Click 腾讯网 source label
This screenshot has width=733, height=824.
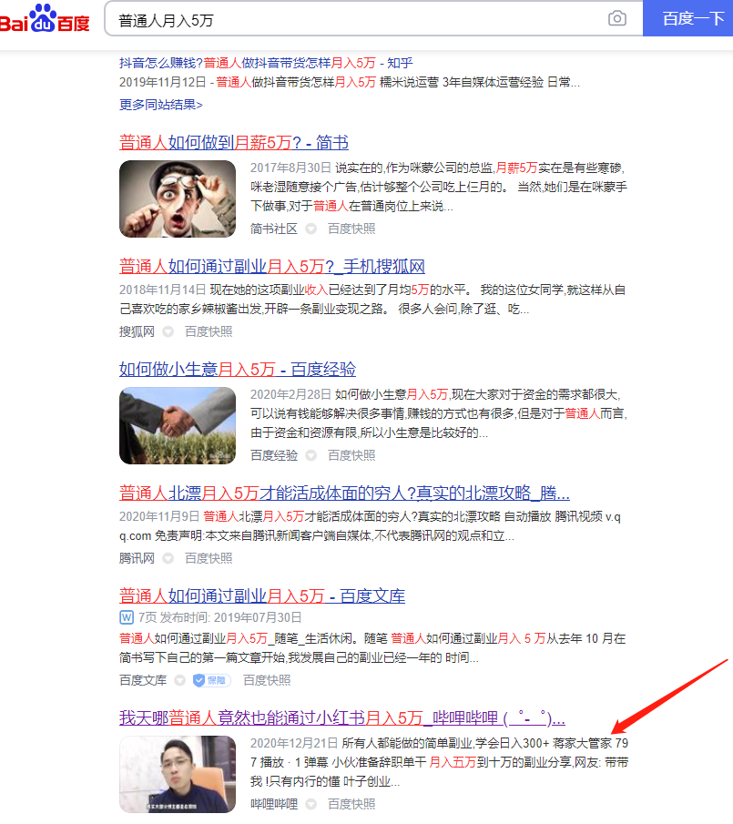click(137, 558)
